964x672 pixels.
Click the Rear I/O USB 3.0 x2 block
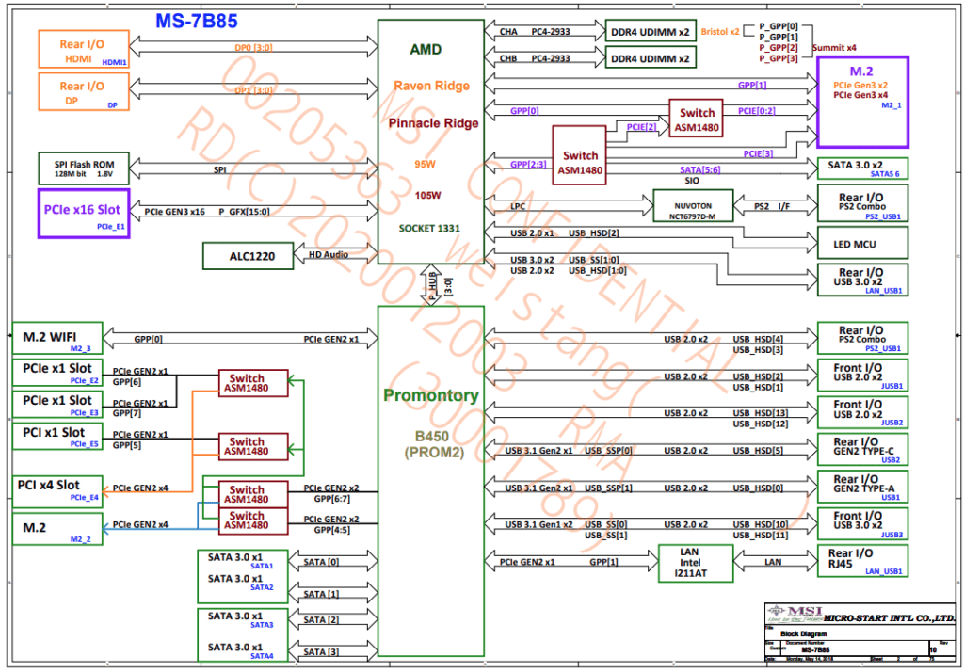(862, 280)
